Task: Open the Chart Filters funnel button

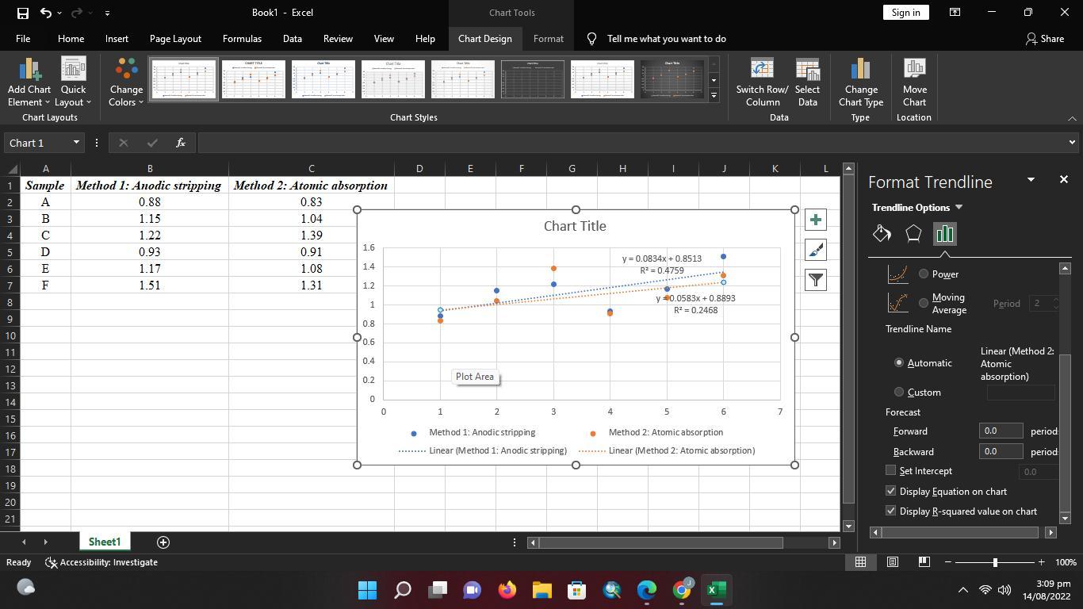Action: [x=815, y=280]
